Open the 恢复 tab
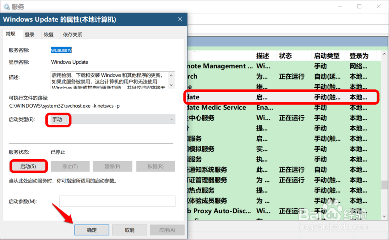 click(49, 35)
